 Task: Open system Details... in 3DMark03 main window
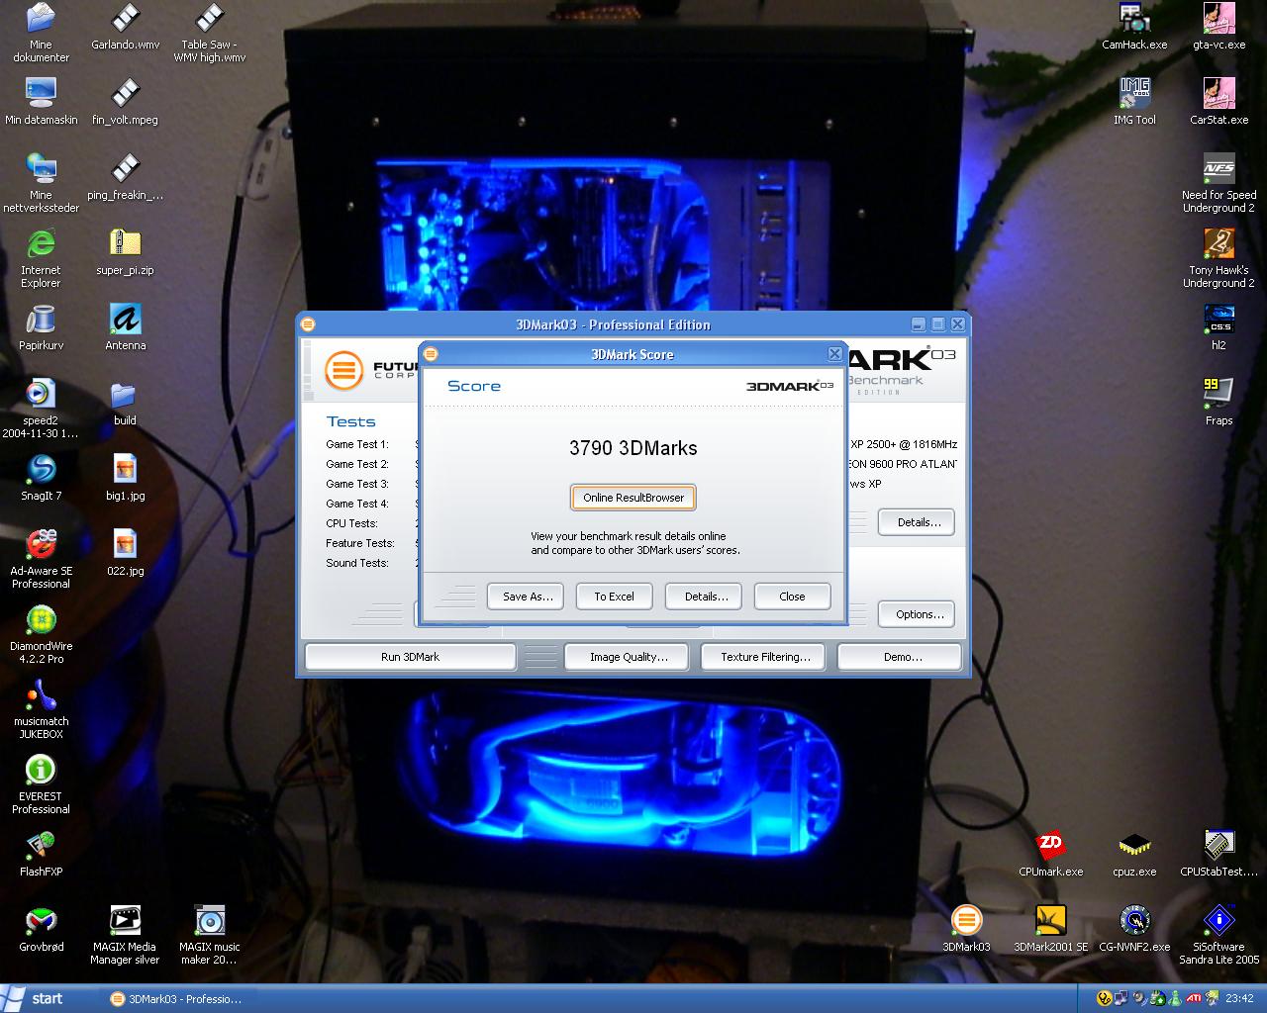click(918, 522)
